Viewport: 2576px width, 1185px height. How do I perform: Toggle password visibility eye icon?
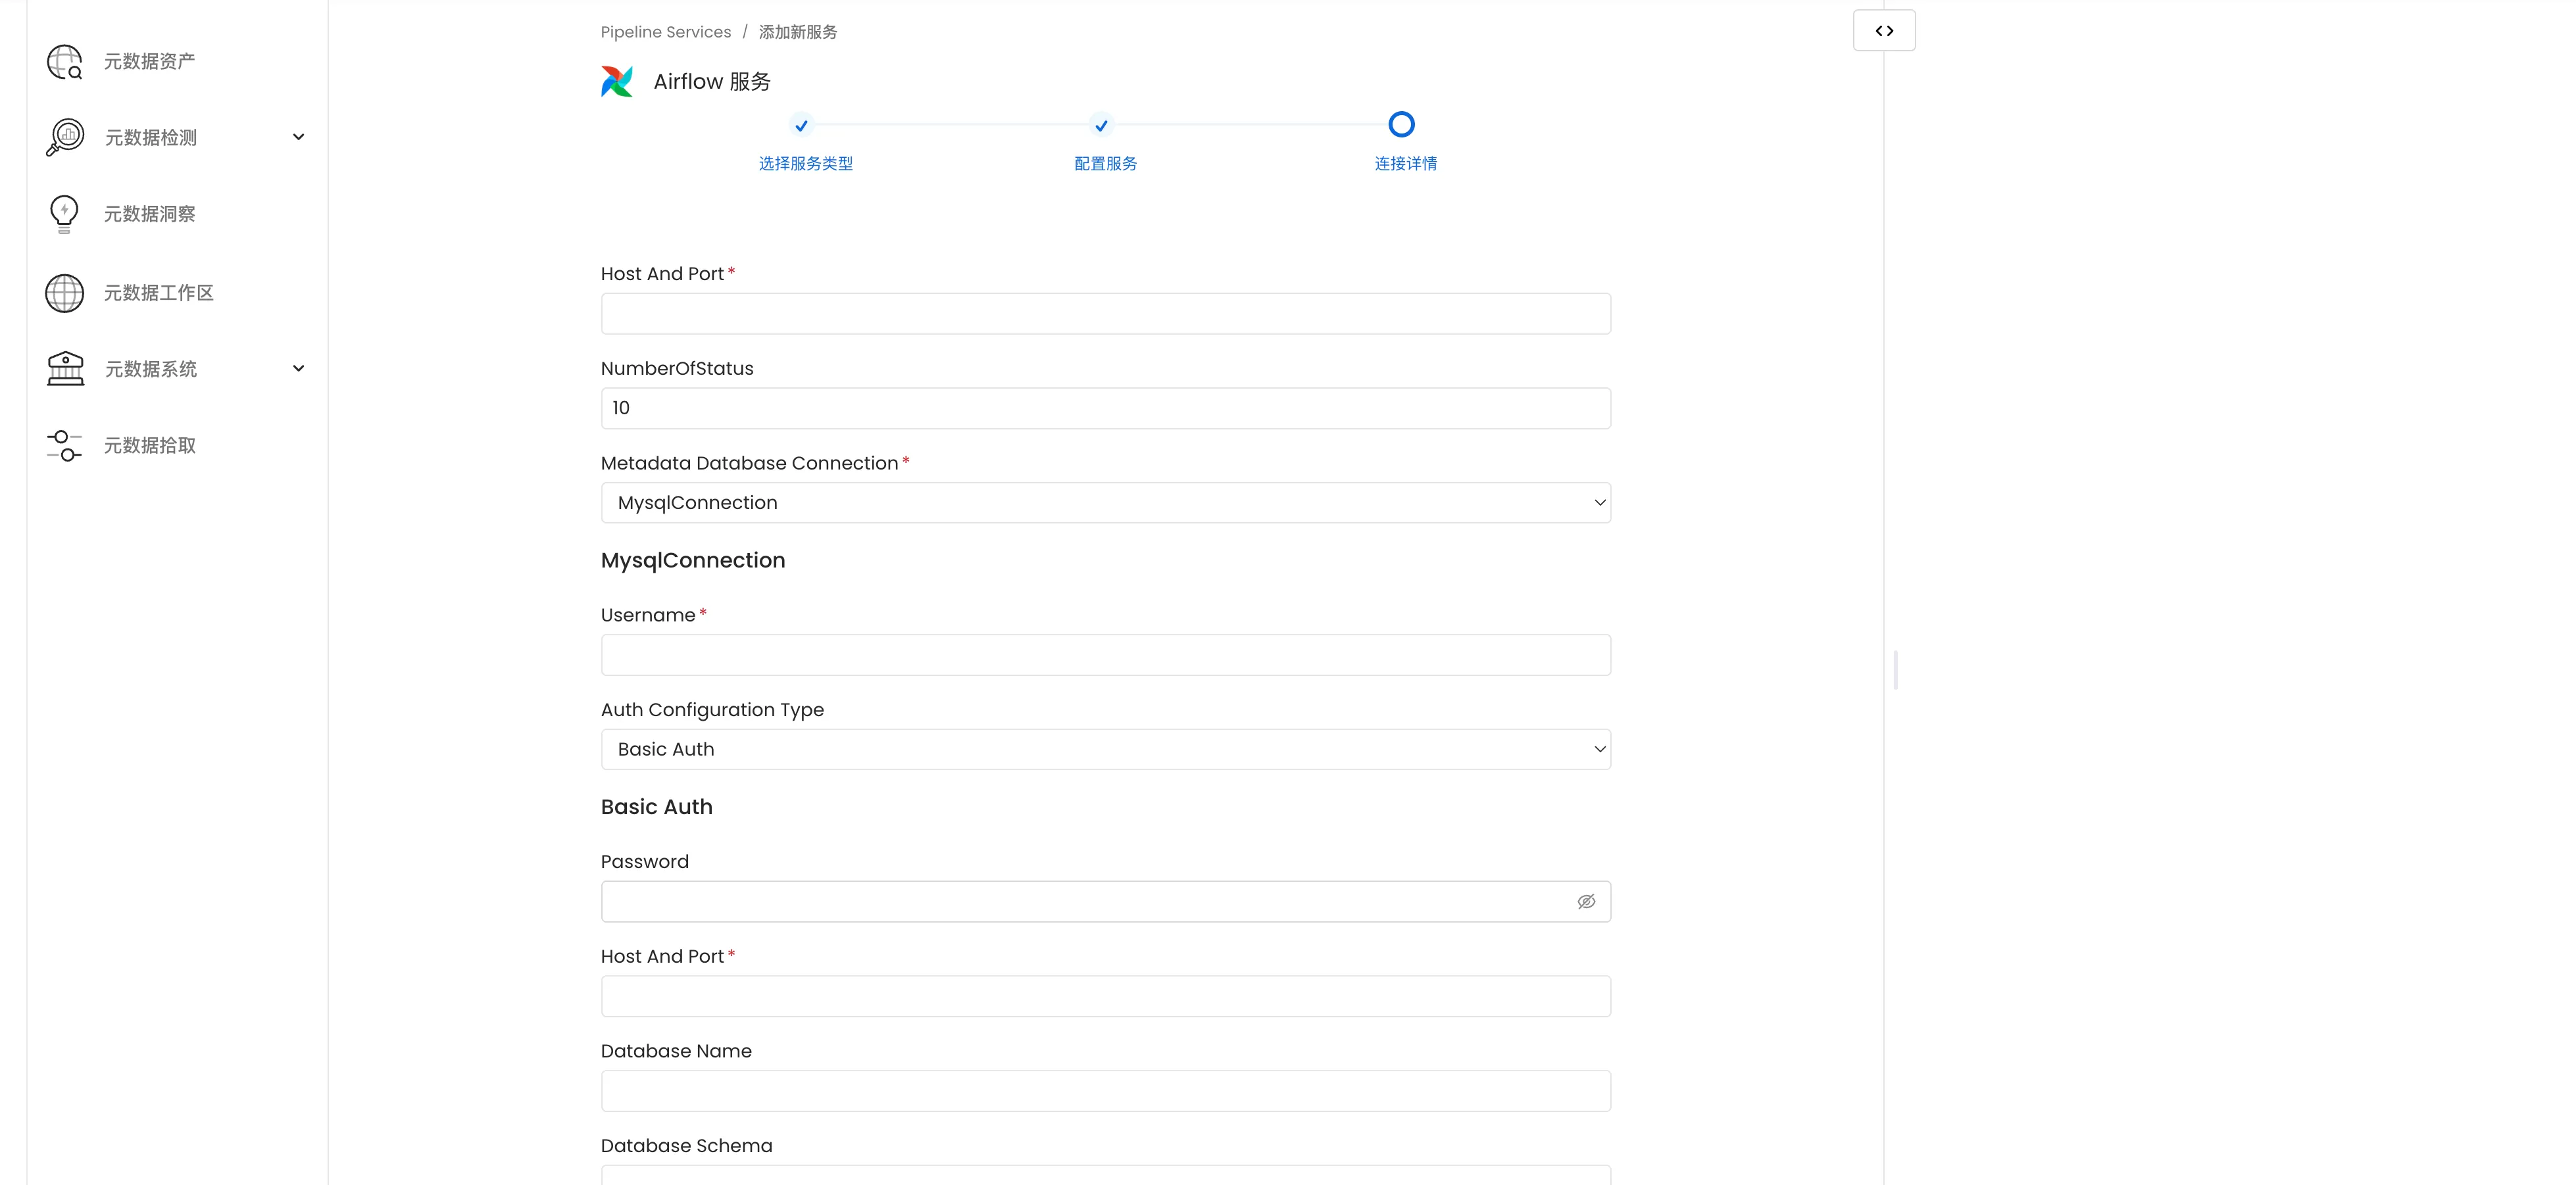pos(1586,902)
